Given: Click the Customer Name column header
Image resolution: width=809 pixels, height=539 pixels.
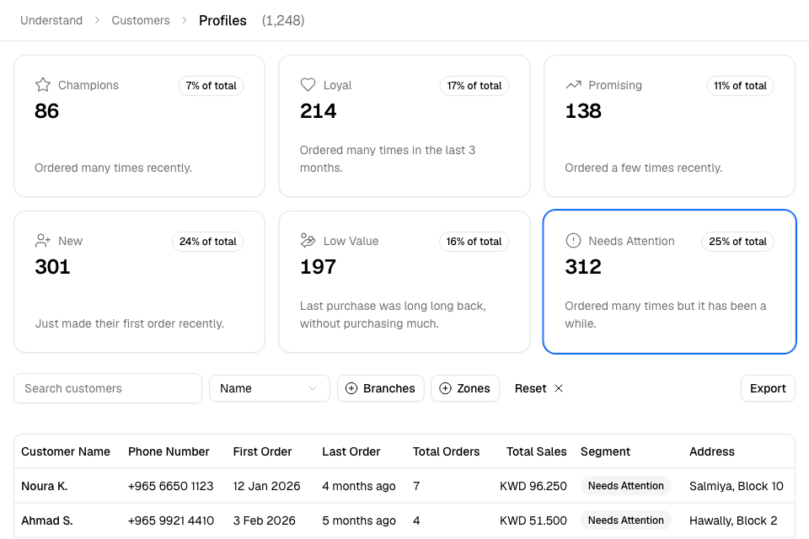Looking at the screenshot, I should [66, 451].
